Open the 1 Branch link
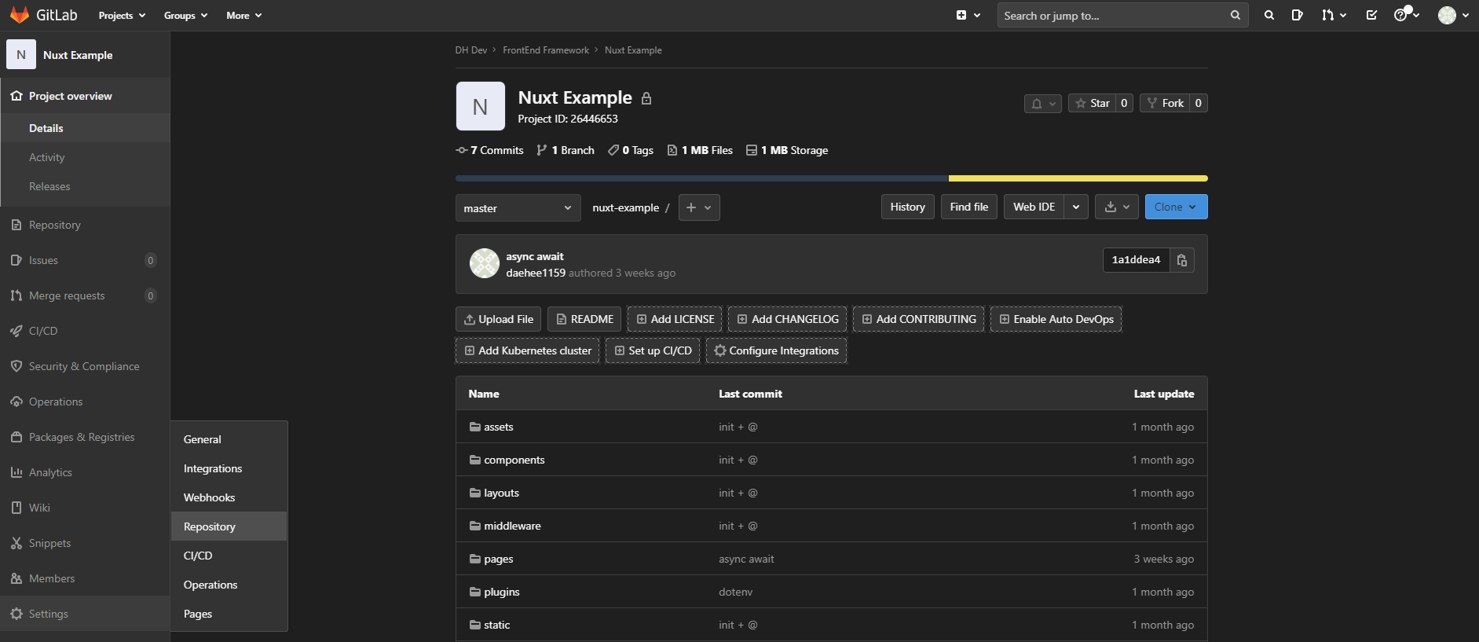 (566, 150)
